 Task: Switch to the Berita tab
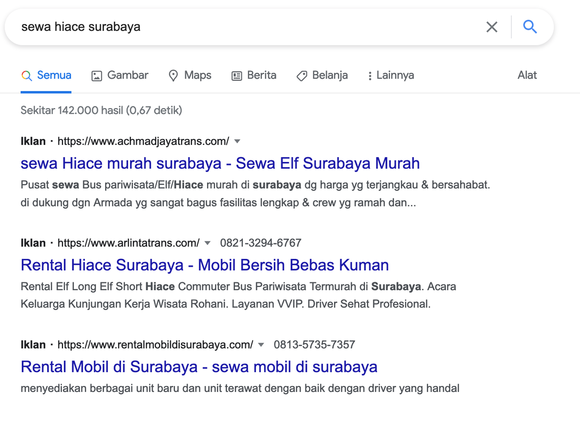(261, 75)
